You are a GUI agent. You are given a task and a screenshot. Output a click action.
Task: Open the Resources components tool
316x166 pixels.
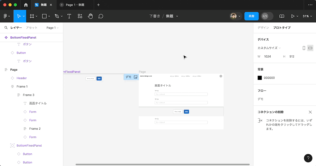click(x=80, y=16)
